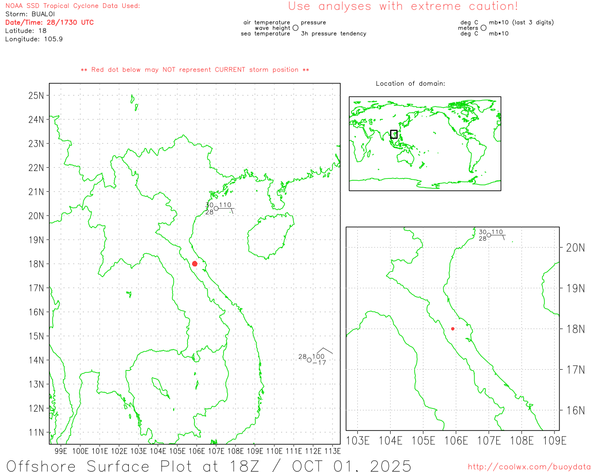Select station circle near 20N on main map

pos(216,208)
